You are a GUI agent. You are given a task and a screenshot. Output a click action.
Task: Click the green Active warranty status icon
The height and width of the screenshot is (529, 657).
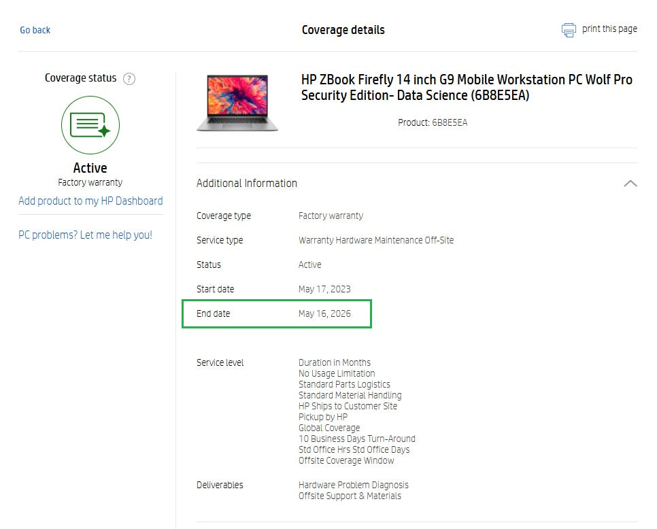tap(90, 125)
